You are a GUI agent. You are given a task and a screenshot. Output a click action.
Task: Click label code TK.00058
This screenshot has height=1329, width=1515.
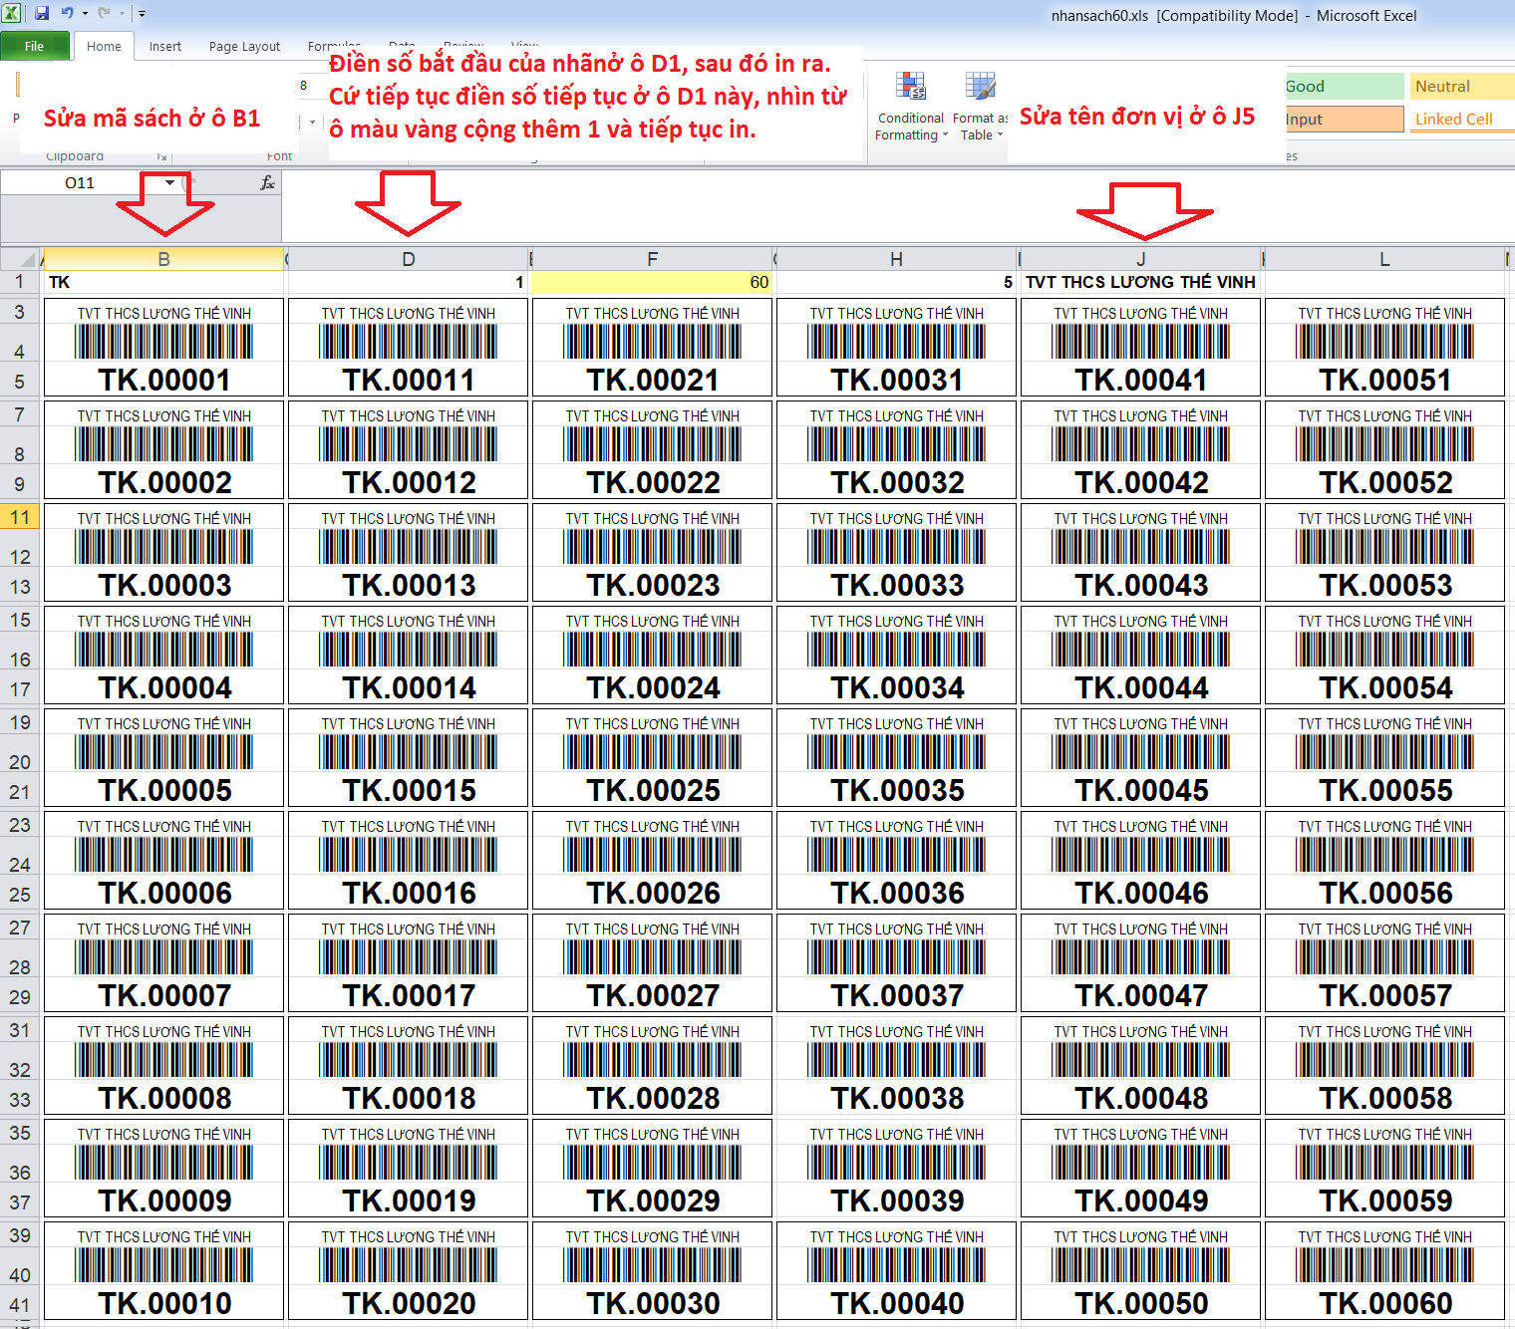pyautogui.click(x=1385, y=1098)
